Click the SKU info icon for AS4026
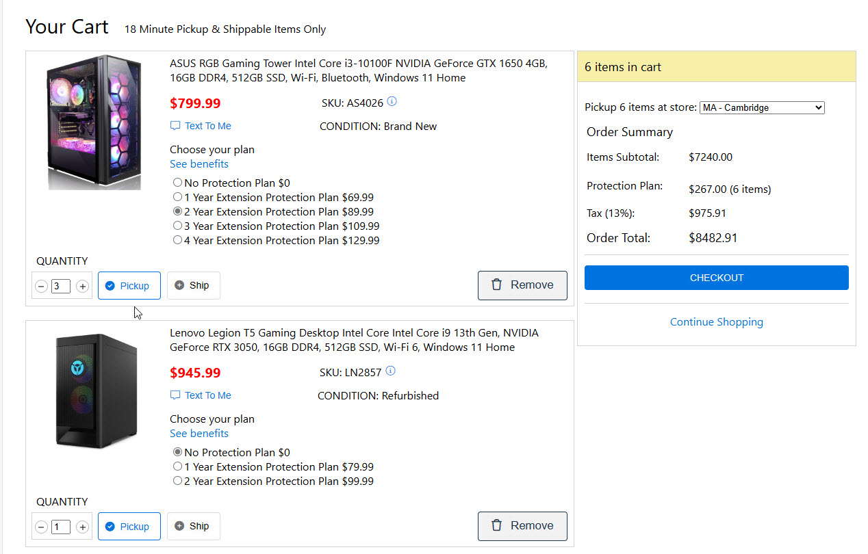Image resolution: width=868 pixels, height=554 pixels. pyautogui.click(x=392, y=102)
